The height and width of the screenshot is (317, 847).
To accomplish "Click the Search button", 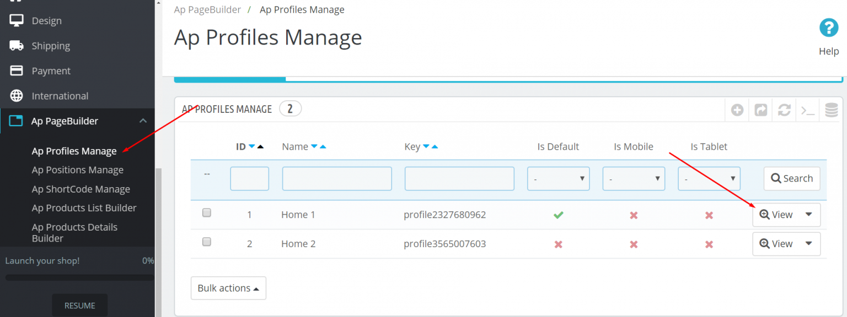I will pyautogui.click(x=792, y=178).
